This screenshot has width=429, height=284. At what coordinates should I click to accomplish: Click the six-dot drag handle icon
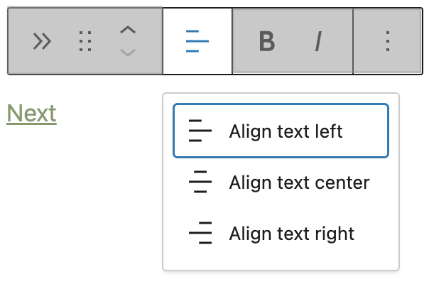point(85,41)
